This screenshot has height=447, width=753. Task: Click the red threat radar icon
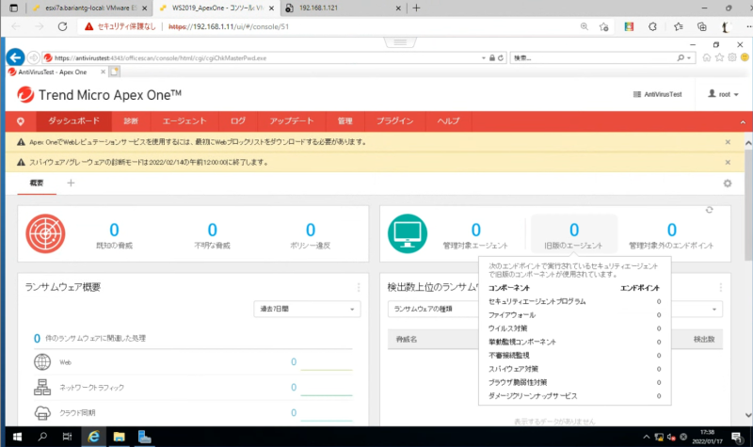pos(45,233)
